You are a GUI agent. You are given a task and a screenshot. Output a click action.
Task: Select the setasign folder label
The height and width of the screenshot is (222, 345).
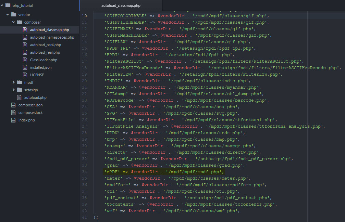tap(31, 90)
